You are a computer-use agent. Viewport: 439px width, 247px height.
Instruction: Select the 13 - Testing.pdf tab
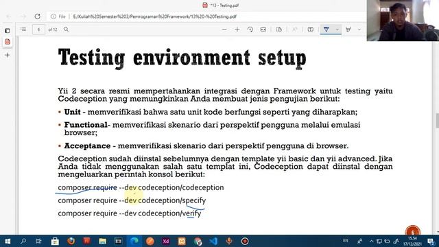coord(221,5)
